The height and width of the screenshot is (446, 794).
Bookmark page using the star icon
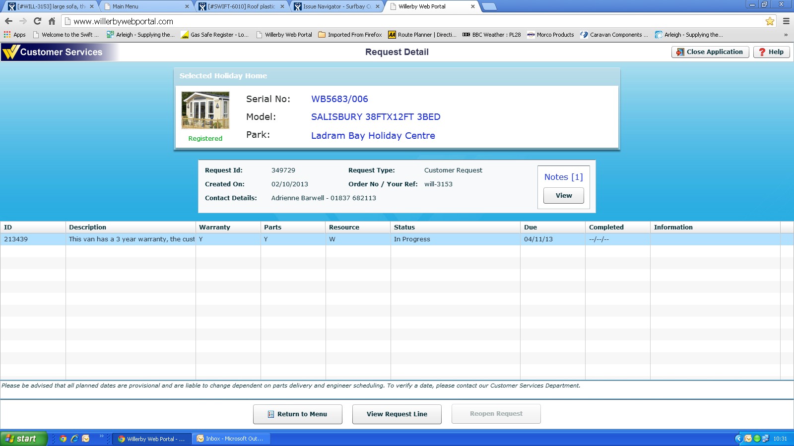pyautogui.click(x=770, y=21)
